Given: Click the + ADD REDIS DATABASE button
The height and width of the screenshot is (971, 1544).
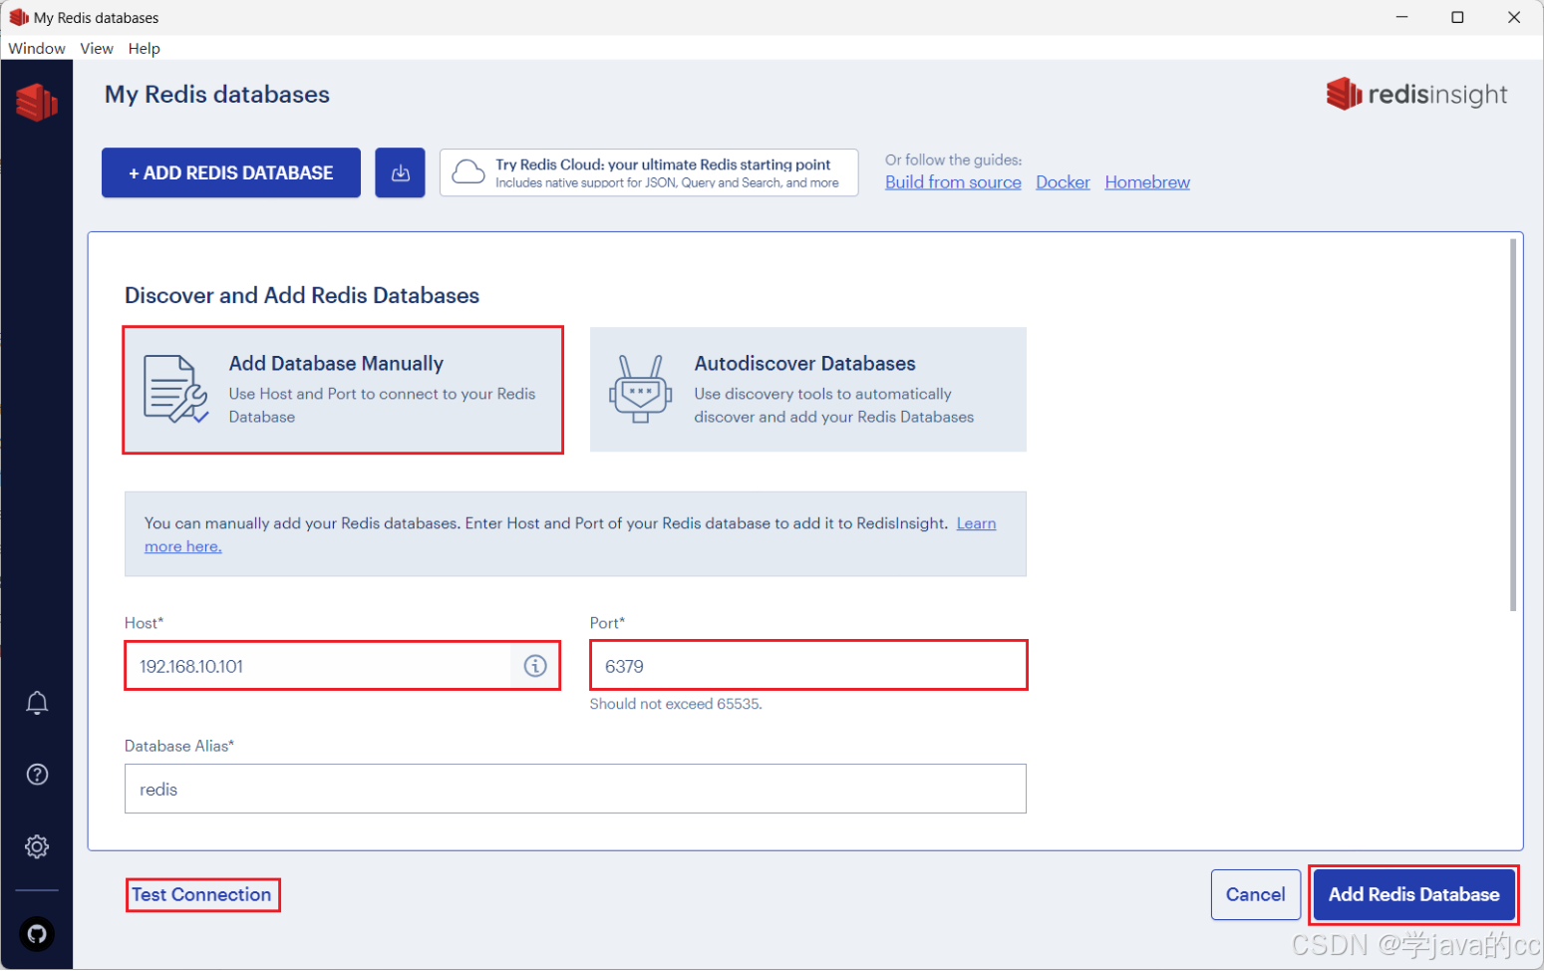Looking at the screenshot, I should 231,172.
